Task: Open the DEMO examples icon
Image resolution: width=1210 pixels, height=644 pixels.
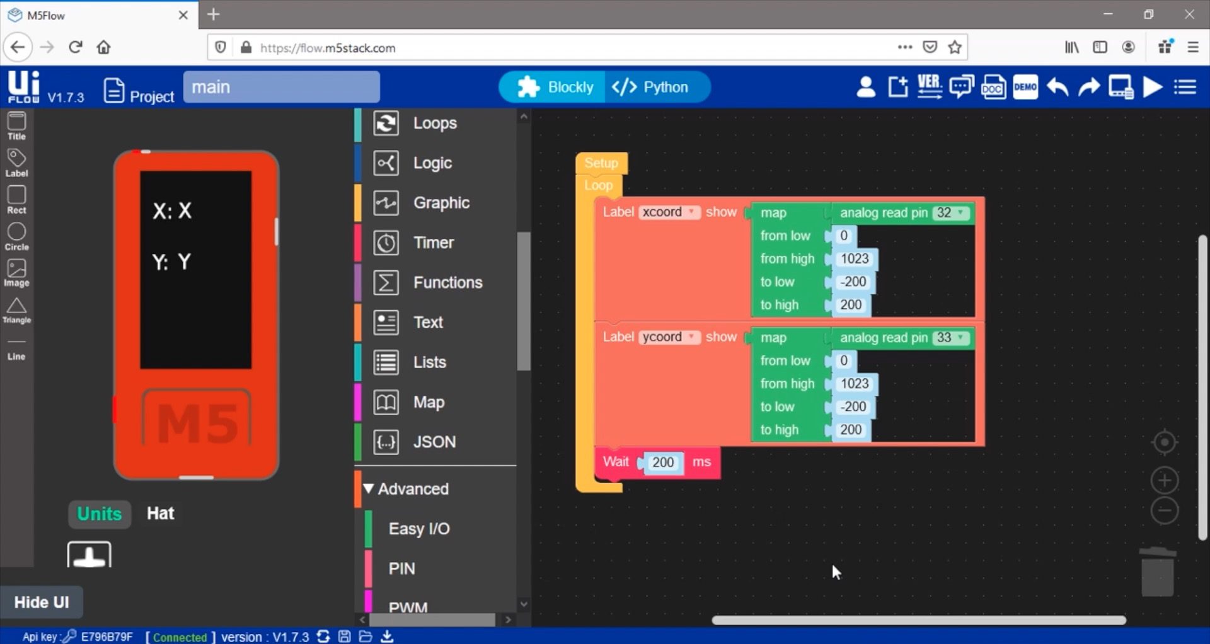Action: (x=1025, y=87)
